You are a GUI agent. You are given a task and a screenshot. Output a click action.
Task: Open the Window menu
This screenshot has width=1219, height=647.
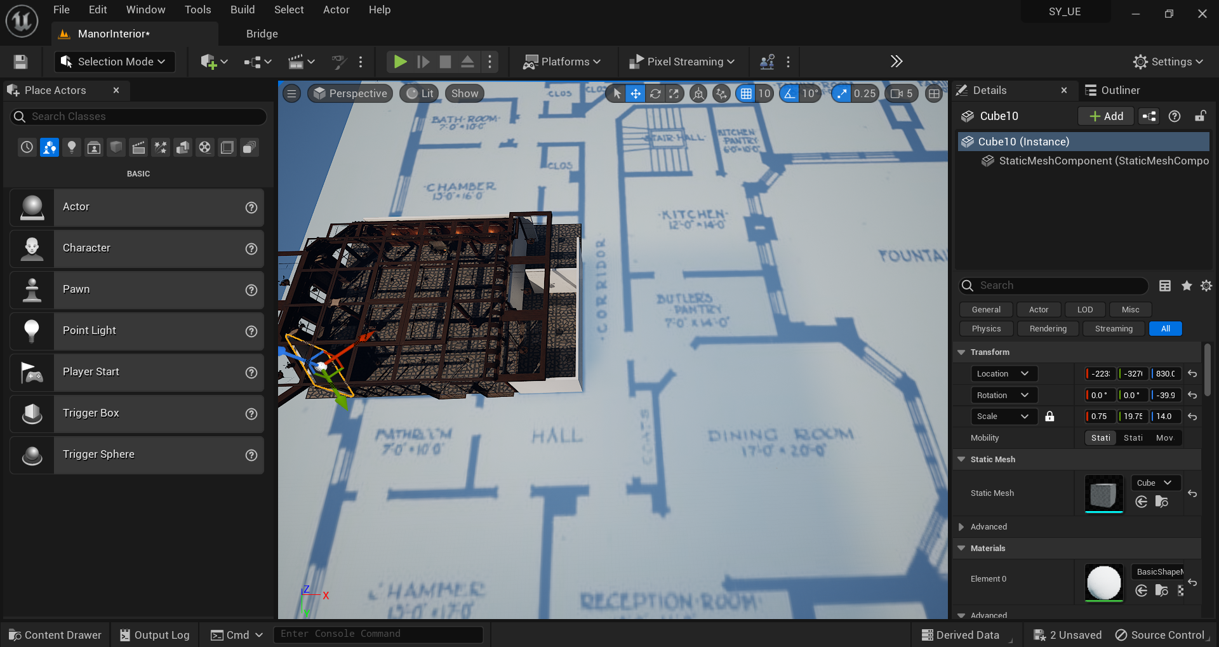[x=146, y=10]
